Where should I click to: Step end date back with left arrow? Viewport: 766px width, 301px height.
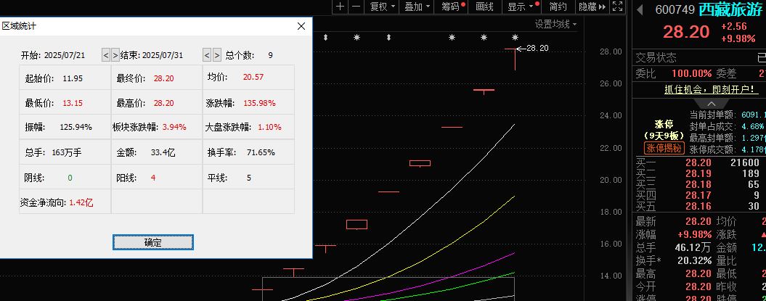point(207,55)
